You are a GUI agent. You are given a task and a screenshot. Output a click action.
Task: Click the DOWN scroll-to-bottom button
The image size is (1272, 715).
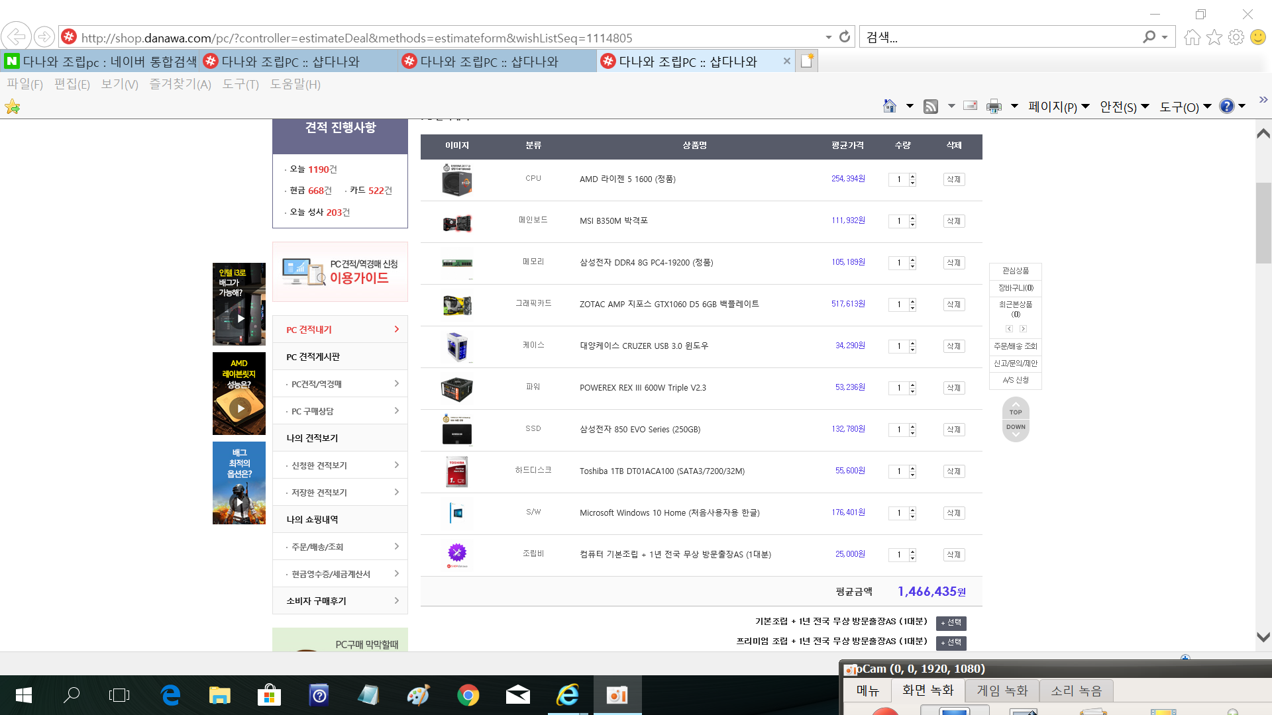click(x=1016, y=430)
